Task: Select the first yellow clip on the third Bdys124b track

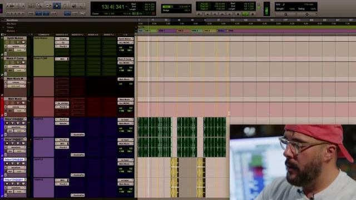Action: [175, 167]
